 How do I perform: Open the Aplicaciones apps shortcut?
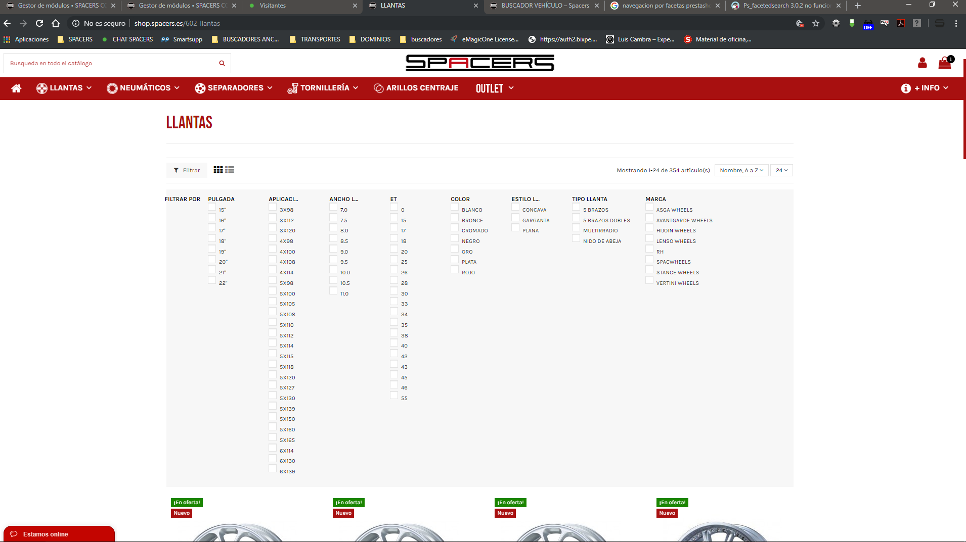[26, 39]
